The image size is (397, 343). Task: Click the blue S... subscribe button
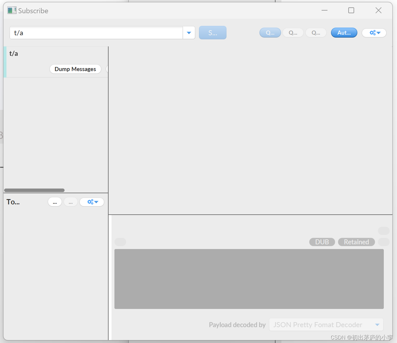pos(213,33)
